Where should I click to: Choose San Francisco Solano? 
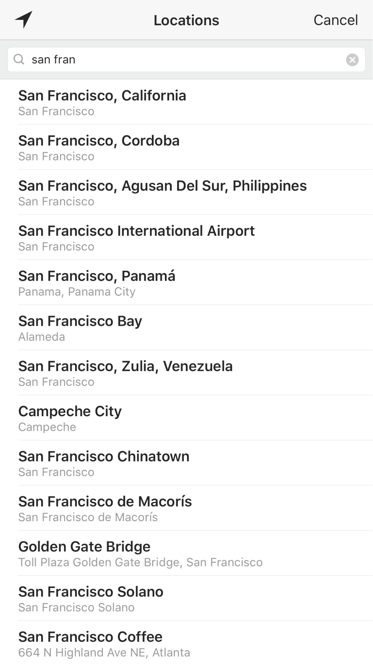[x=91, y=599]
